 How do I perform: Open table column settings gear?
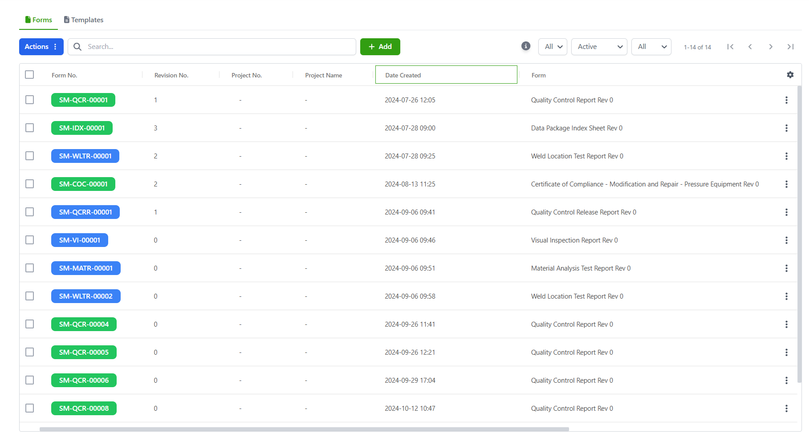790,75
